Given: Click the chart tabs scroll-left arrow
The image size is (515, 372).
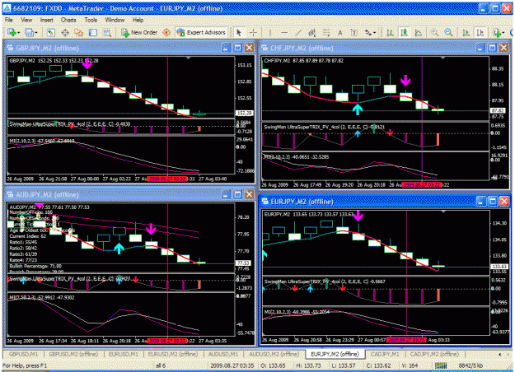Looking at the screenshot, I should pos(500,355).
